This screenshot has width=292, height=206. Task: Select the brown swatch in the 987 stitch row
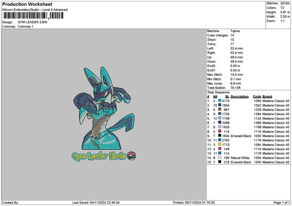point(220,109)
